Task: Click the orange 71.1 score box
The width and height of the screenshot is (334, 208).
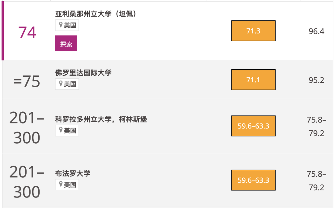Action: 254,80
